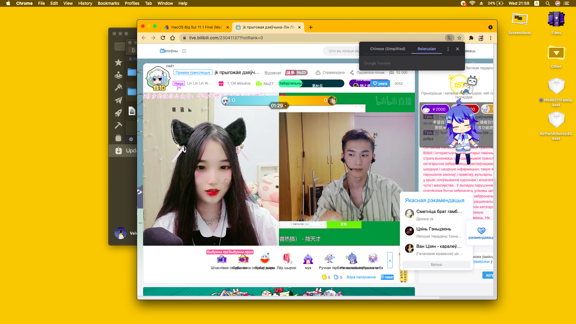The image size is (576, 324).
Task: Open the tab search dropdown in Chrome title bar
Action: tap(490, 27)
